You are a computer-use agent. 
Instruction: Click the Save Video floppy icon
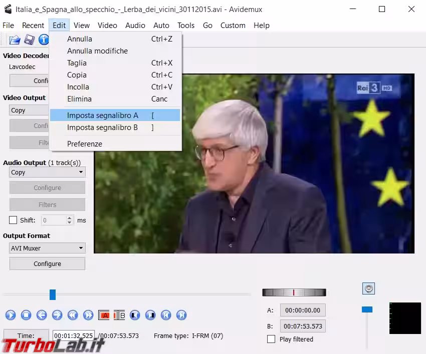coord(30,39)
